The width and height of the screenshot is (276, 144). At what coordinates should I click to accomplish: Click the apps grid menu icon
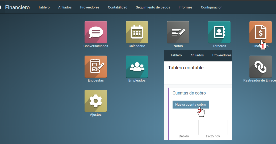1,7
